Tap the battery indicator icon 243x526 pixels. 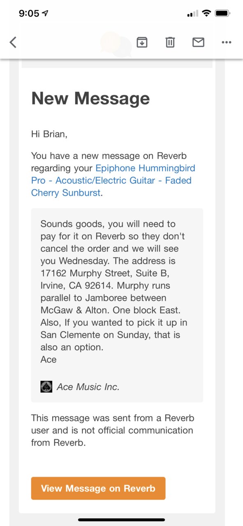pos(222,13)
